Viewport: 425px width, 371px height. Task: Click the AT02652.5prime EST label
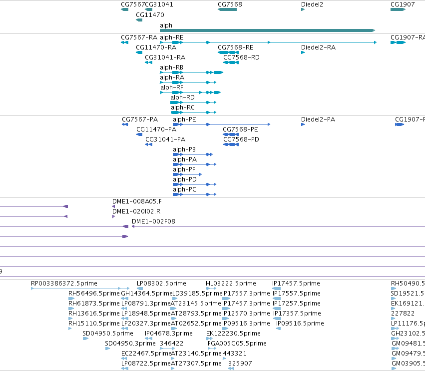196,323
